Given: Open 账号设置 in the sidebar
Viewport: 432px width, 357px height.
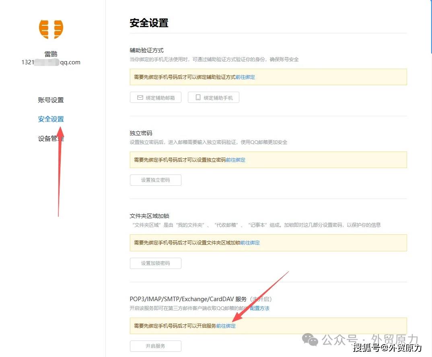Looking at the screenshot, I should [51, 100].
